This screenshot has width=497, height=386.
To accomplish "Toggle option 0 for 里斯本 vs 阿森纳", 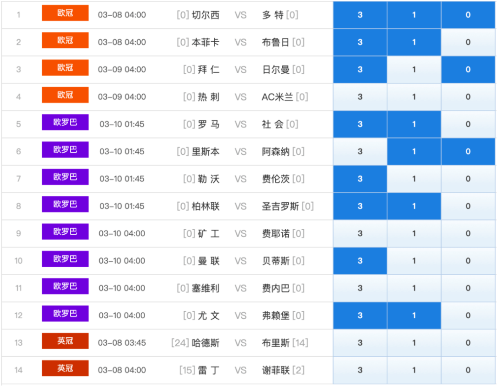I will [x=468, y=152].
